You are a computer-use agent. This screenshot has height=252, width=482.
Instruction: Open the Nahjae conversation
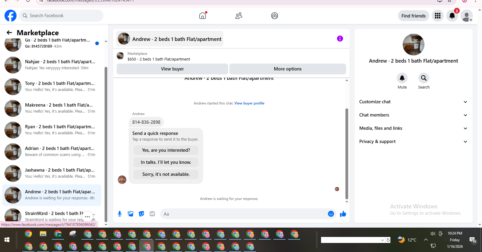[52, 65]
